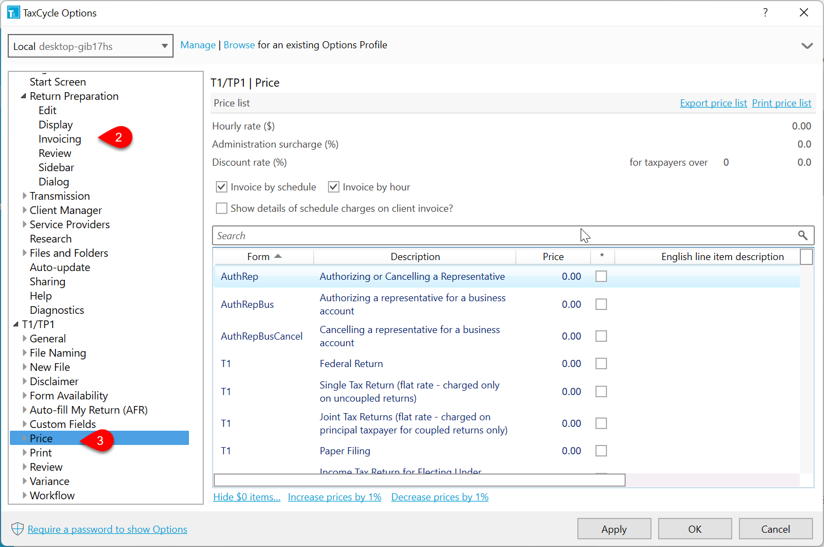Select Auto-update in the tree
Viewport: 824px width, 547px height.
coord(60,267)
